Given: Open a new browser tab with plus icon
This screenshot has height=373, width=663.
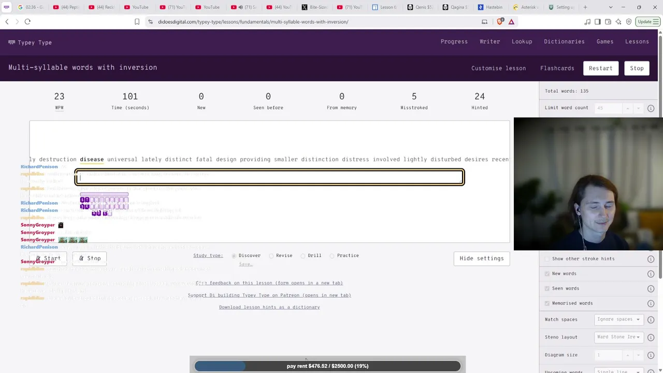Looking at the screenshot, I should [585, 7].
